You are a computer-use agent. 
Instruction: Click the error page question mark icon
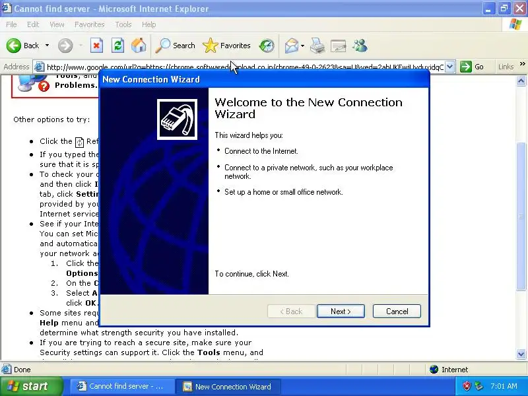[44, 86]
